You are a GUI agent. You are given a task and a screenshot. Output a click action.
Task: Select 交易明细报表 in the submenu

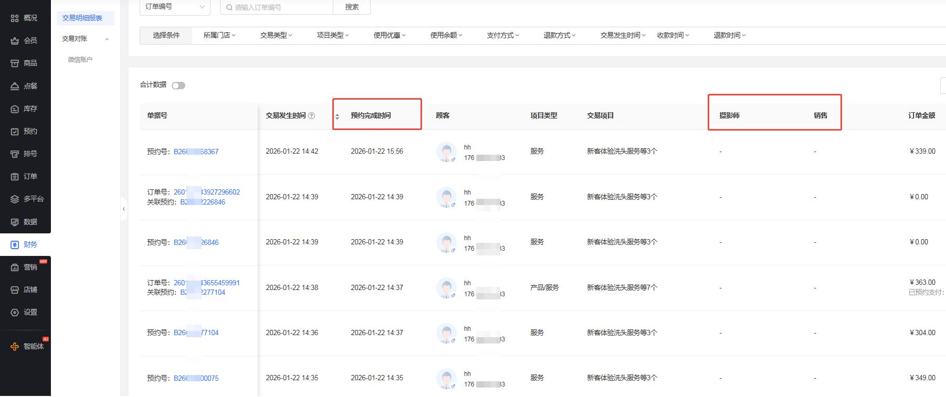82,18
